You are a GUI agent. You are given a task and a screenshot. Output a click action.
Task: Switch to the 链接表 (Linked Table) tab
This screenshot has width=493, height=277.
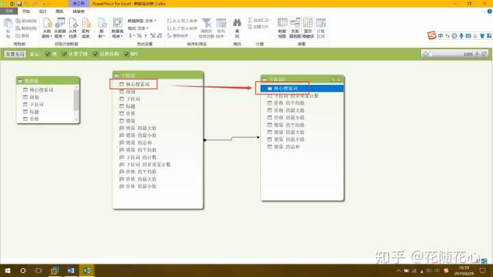(x=79, y=12)
